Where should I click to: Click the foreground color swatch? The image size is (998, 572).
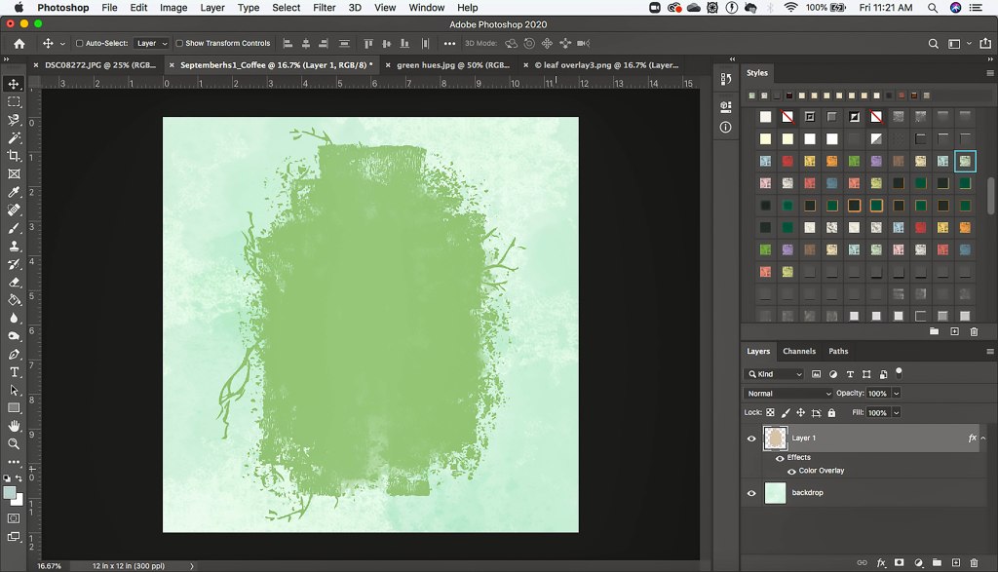10,493
